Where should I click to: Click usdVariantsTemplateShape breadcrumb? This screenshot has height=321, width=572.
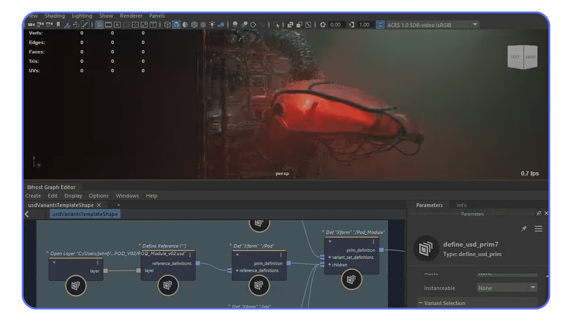coord(85,214)
